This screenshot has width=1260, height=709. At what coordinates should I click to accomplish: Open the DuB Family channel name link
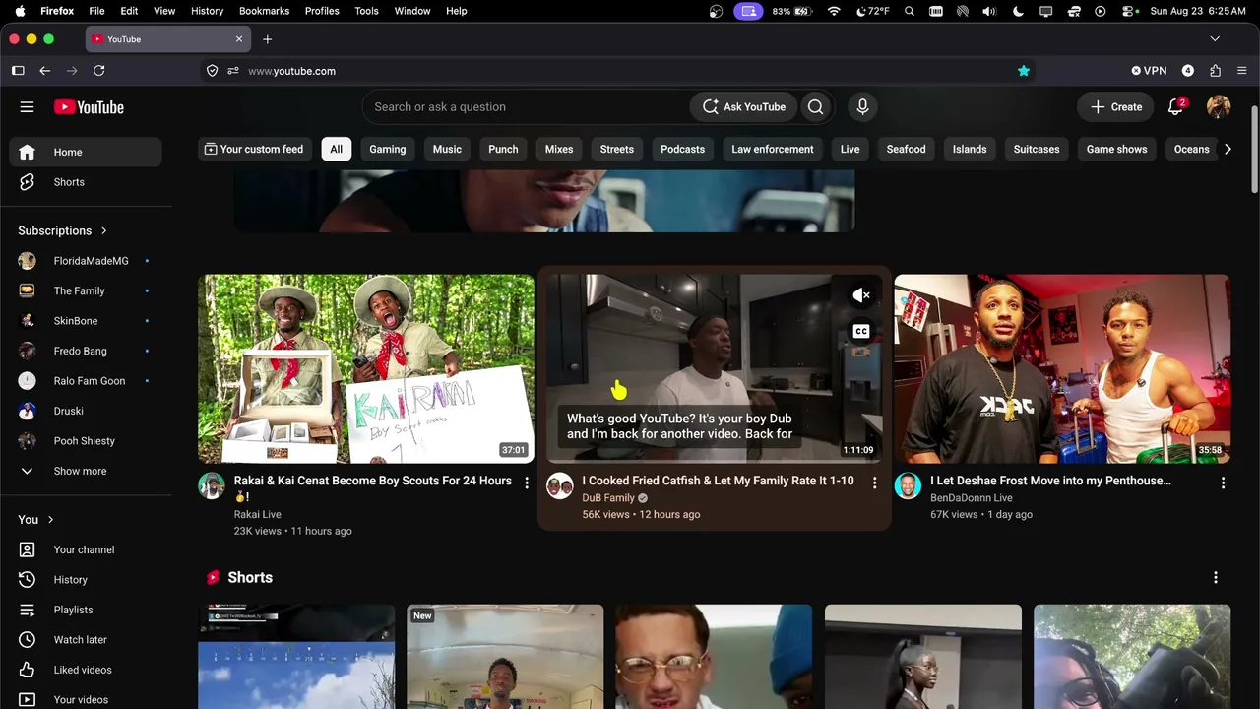(x=608, y=498)
